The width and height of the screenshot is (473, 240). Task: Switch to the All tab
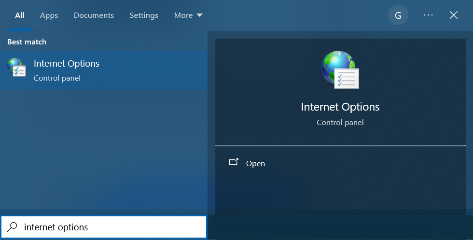point(20,15)
